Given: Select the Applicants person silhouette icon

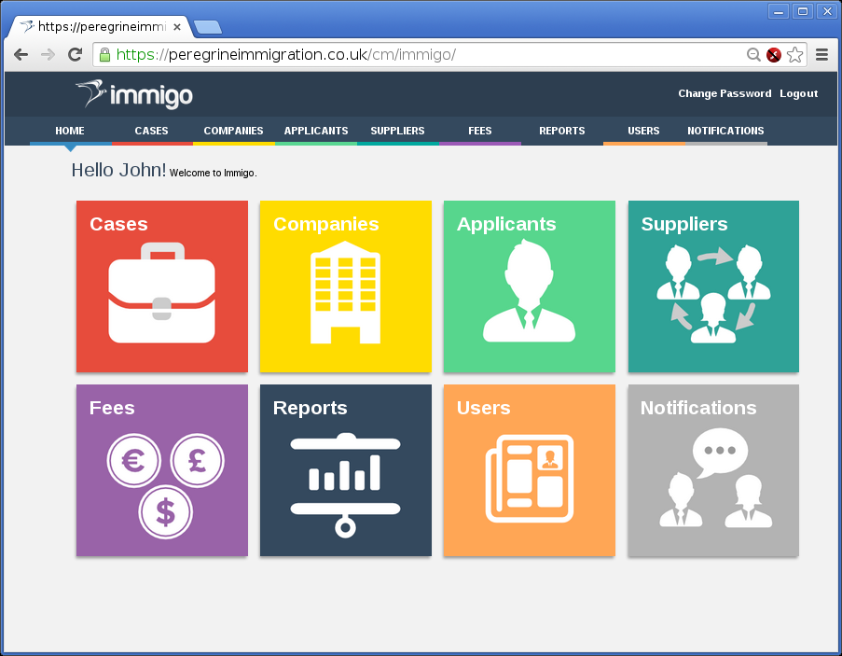Looking at the screenshot, I should [x=529, y=290].
